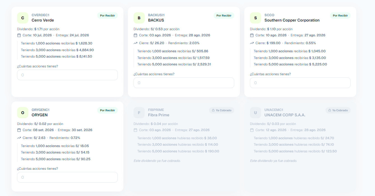Click the '$ 8,141.50' amount in Cerro Verde
Viewport: 375px width, 196px height.
[84, 56]
